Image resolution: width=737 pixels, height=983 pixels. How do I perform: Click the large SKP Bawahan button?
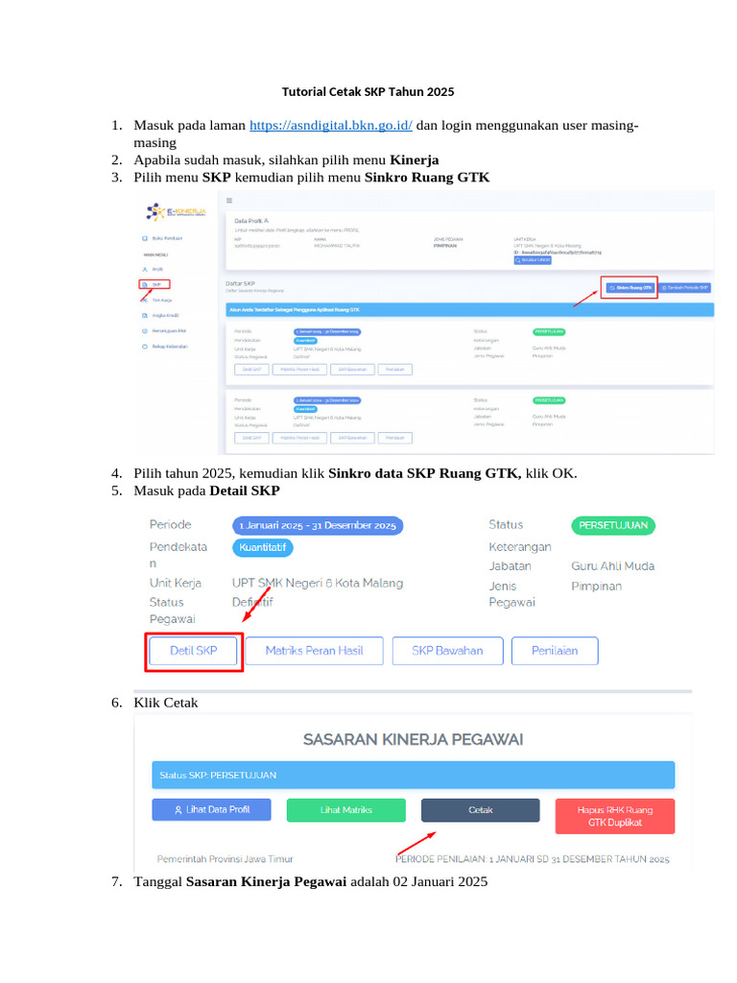click(447, 651)
